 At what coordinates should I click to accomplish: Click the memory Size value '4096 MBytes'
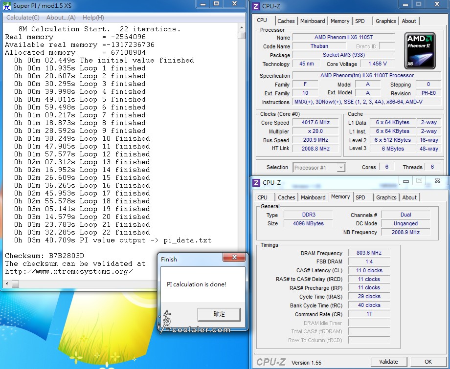[309, 223]
